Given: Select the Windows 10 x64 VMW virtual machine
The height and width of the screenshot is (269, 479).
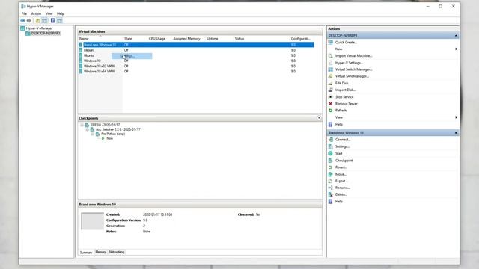Looking at the screenshot, I should [x=196, y=72].
